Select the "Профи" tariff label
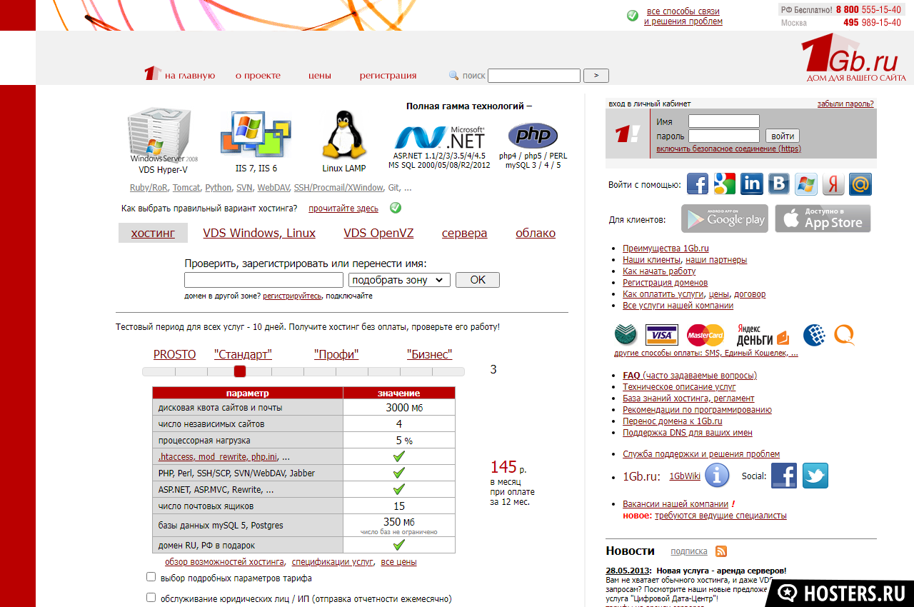This screenshot has height=607, width=914. click(336, 354)
